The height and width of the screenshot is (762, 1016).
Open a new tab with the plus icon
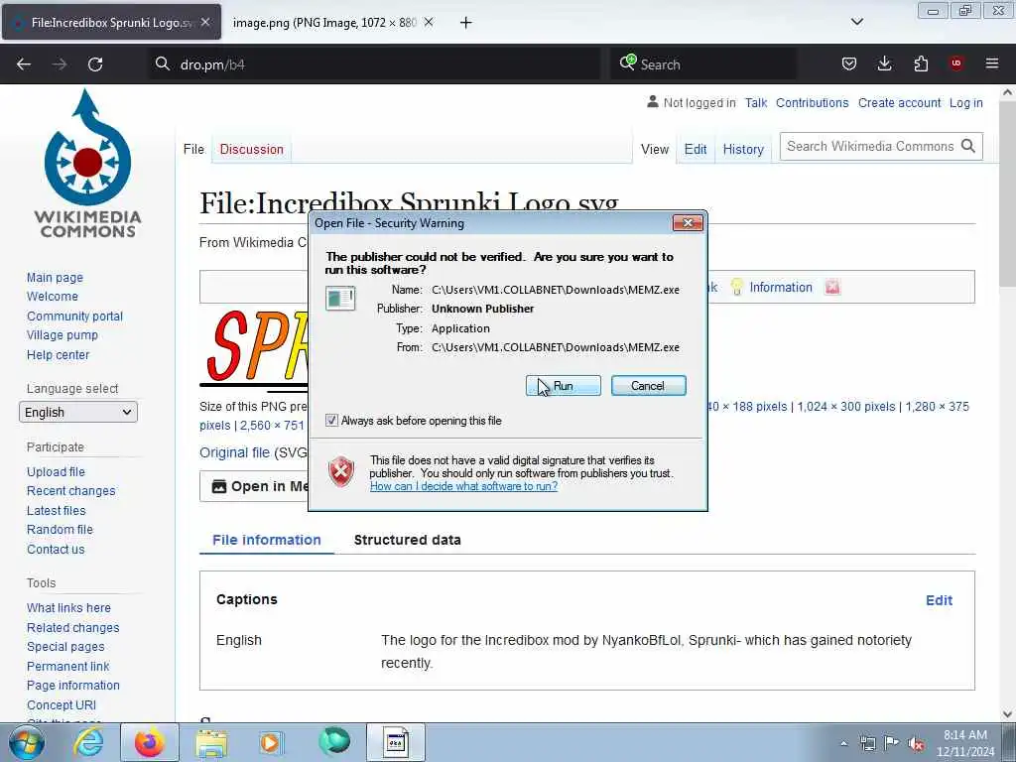tap(465, 23)
